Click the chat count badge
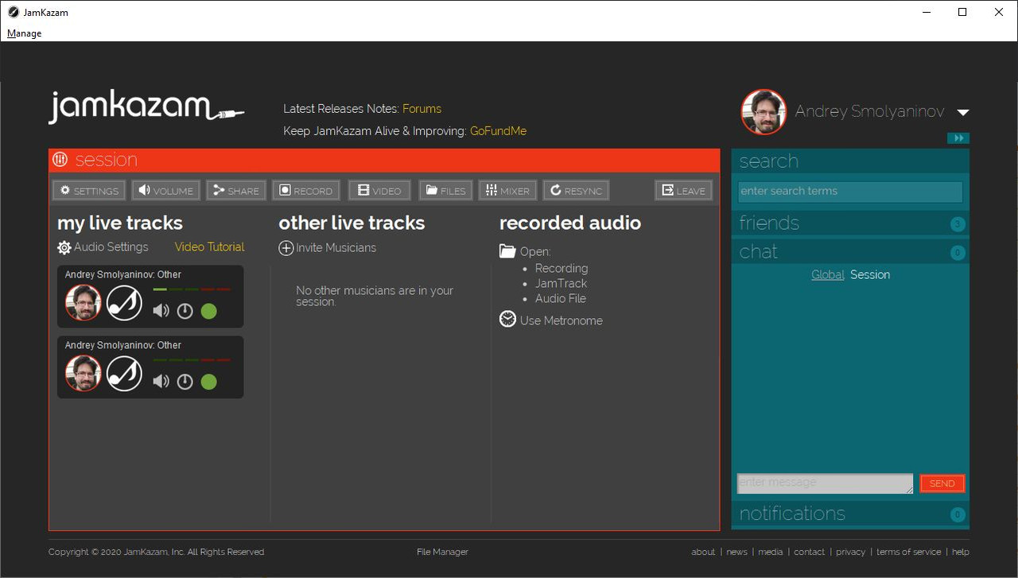The height and width of the screenshot is (578, 1018). tap(958, 254)
